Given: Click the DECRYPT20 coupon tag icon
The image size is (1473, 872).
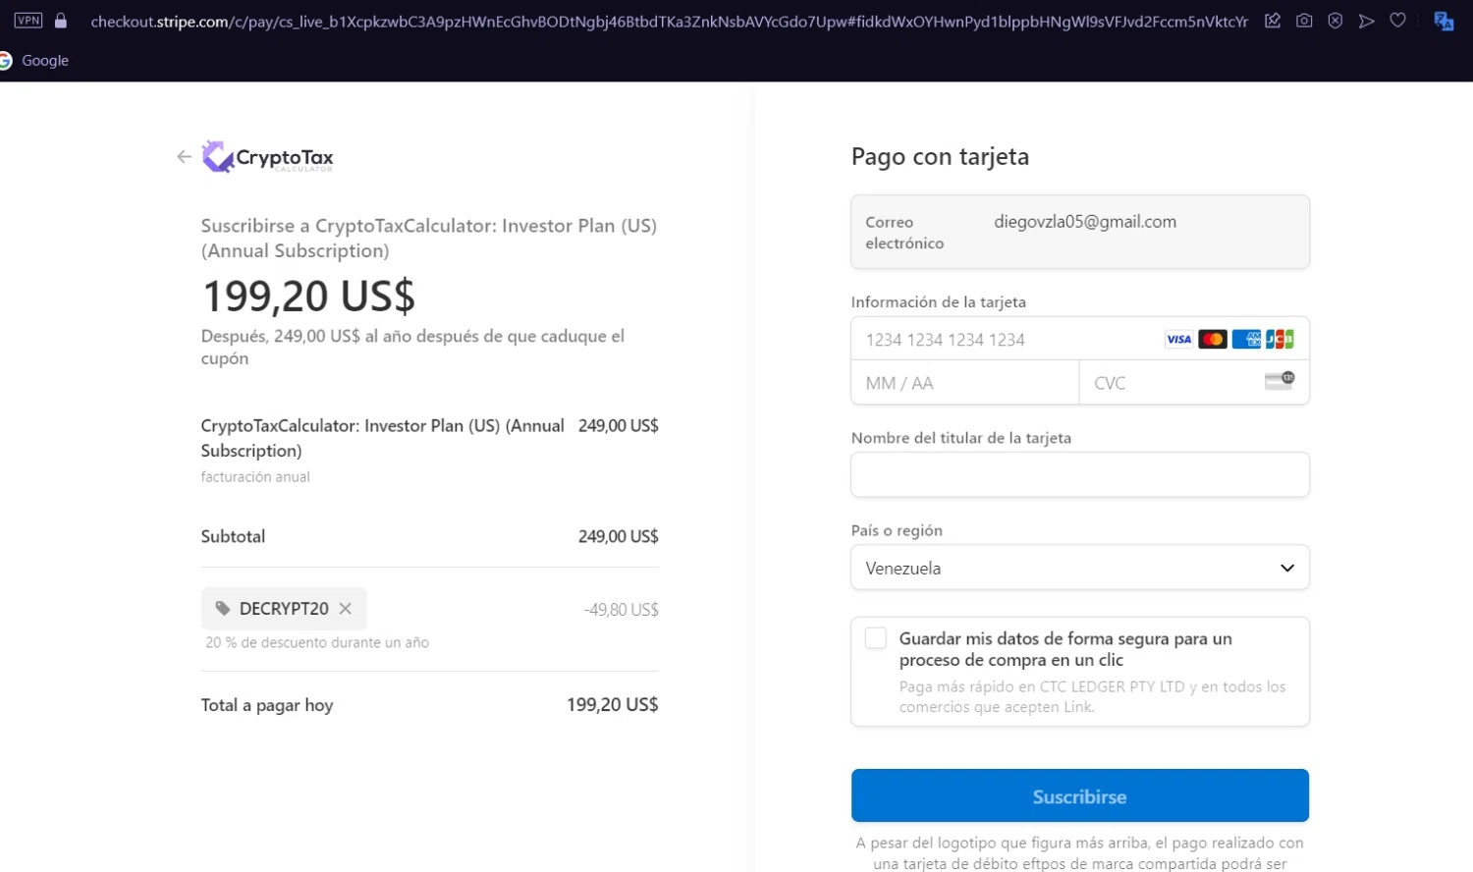Looking at the screenshot, I should tap(223, 609).
